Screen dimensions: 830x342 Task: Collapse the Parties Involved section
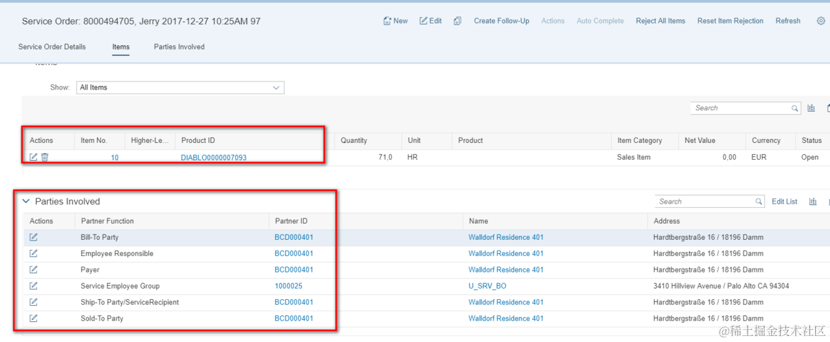26,201
